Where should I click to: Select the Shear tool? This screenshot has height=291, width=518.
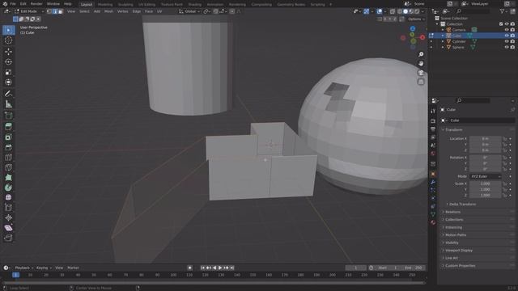(9, 228)
